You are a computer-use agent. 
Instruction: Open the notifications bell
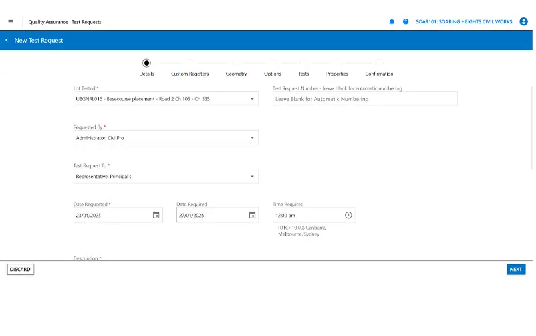[x=392, y=22]
